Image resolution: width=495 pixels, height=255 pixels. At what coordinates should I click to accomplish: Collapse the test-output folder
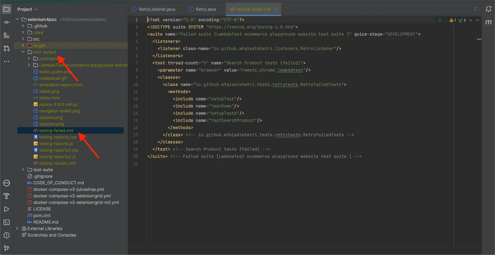click(23, 52)
